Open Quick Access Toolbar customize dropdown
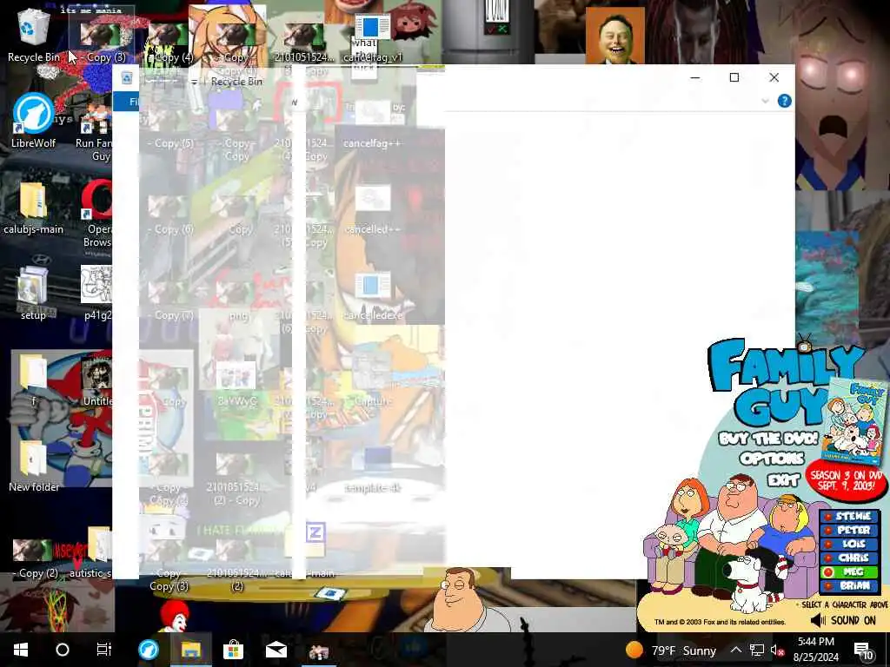The height and width of the screenshot is (667, 890). (194, 83)
